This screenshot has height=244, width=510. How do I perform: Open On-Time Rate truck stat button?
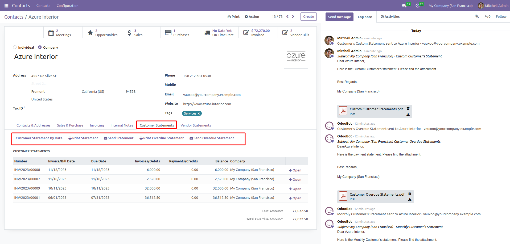(219, 33)
